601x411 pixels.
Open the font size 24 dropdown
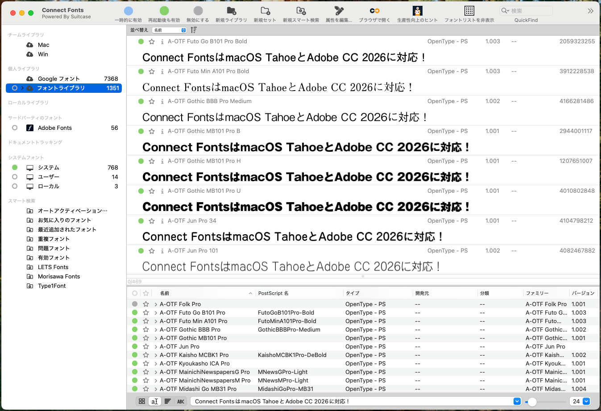pyautogui.click(x=586, y=401)
